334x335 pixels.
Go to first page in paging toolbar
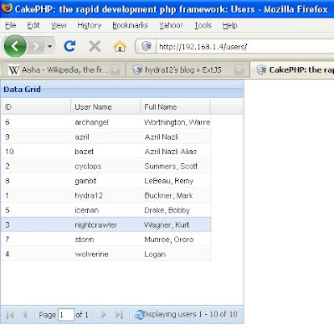click(x=10, y=315)
